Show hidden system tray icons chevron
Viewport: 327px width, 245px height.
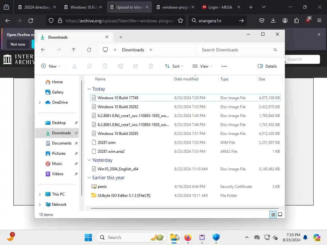point(247,237)
